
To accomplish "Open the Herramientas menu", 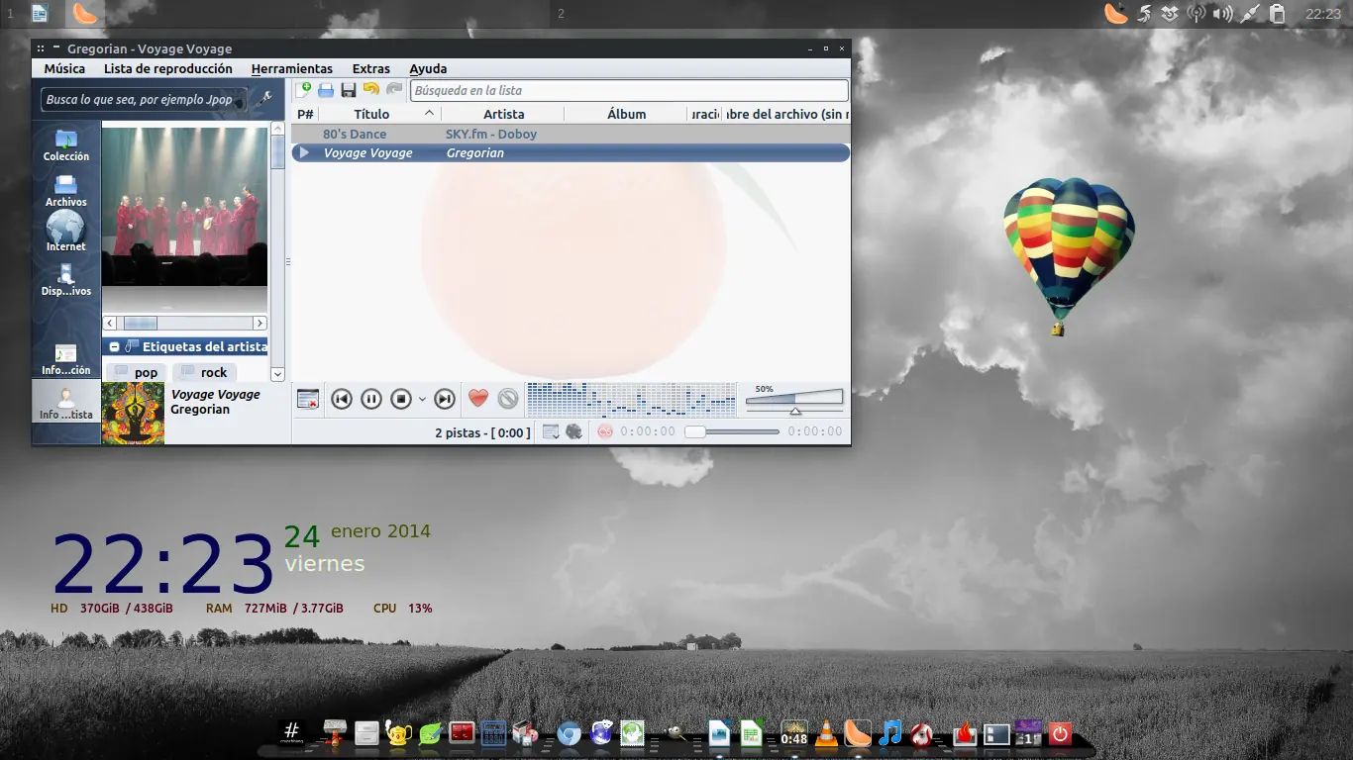I will tap(292, 68).
